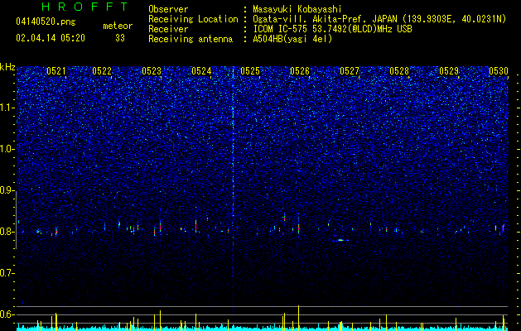
Task: Click the Receiving antenna label
Action: (191, 39)
